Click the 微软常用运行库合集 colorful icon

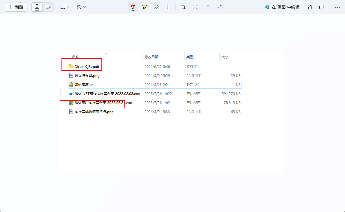(x=71, y=103)
